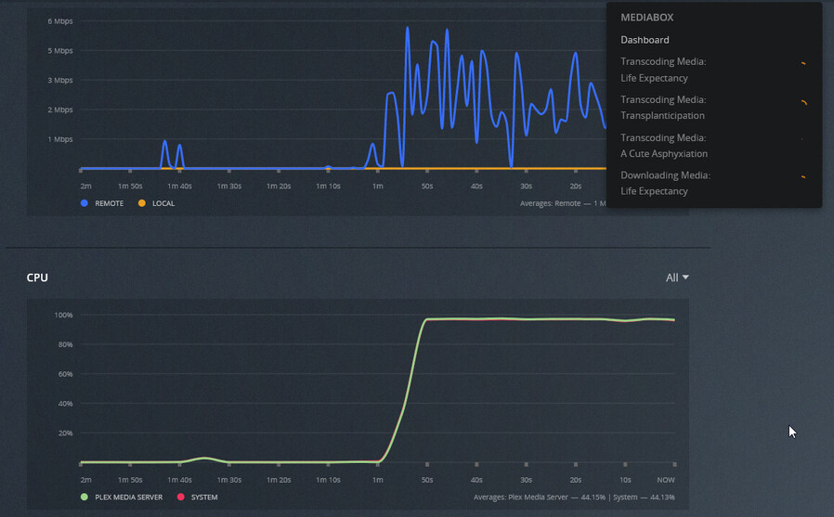
Task: Click the 1 Mbps label on bandwidth axis
Action: [x=60, y=139]
